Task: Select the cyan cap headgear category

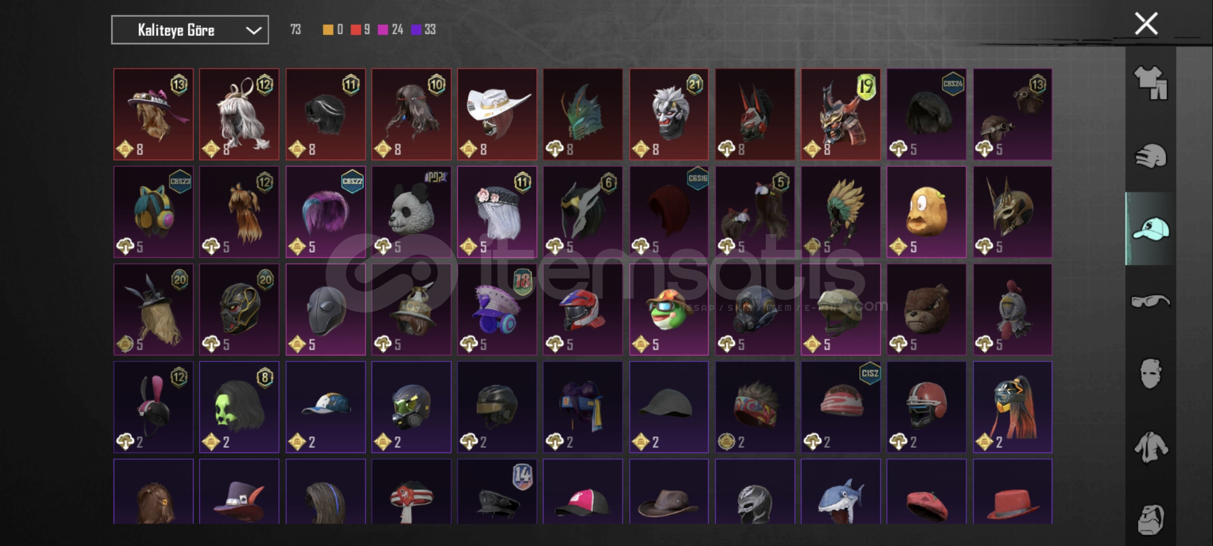Action: tap(1150, 229)
